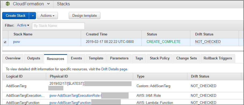
Task: Expand the CloudFormation service dropdown chevron
Action: click(x=48, y=4)
